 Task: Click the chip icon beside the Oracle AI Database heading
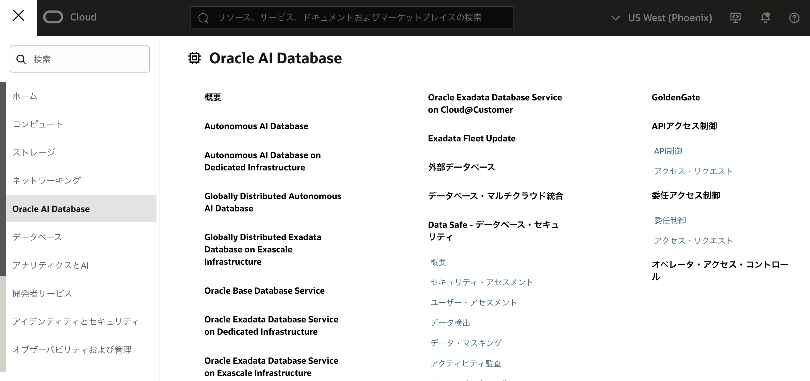point(194,58)
